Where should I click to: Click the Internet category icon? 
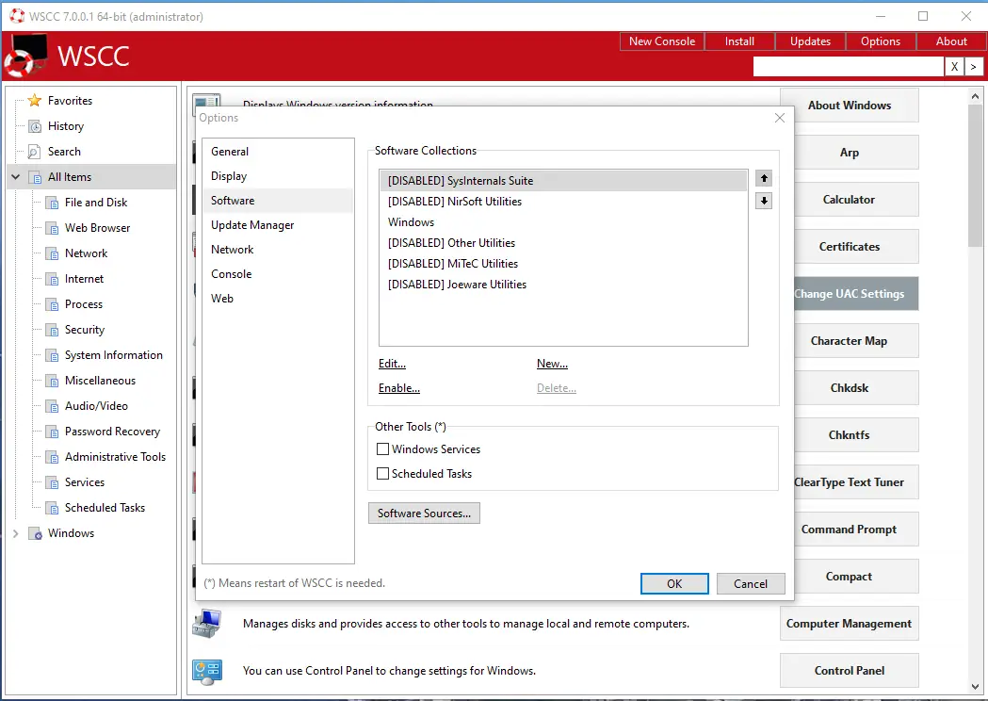(x=53, y=279)
